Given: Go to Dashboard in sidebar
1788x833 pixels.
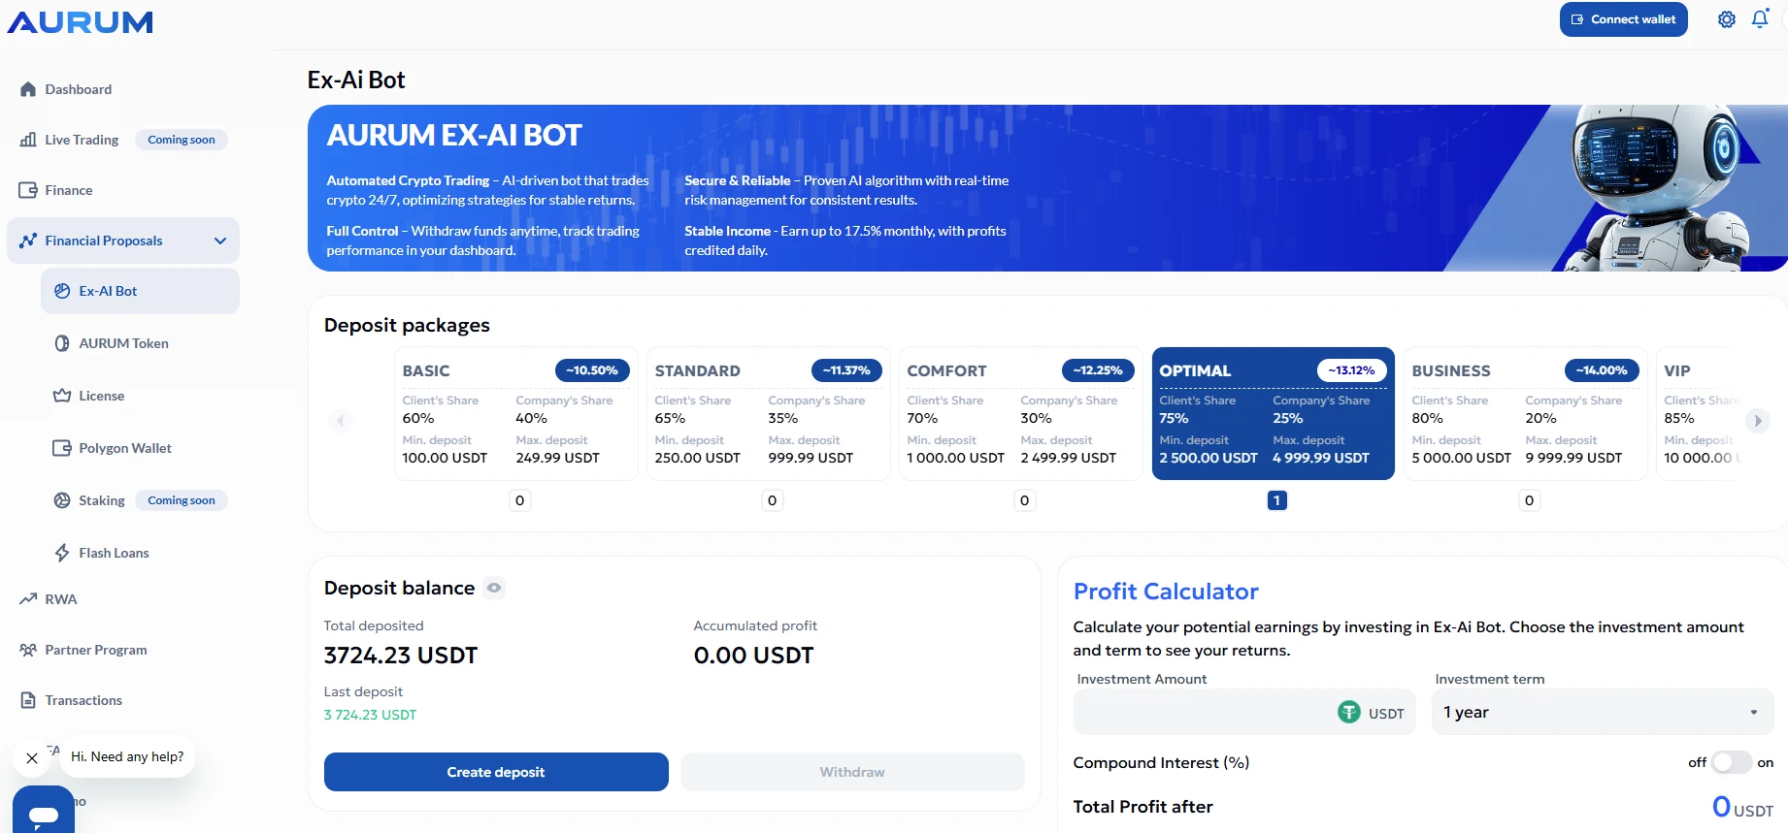Looking at the screenshot, I should click(x=78, y=89).
